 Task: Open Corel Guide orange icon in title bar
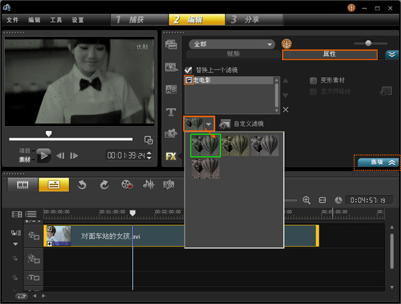(352, 8)
